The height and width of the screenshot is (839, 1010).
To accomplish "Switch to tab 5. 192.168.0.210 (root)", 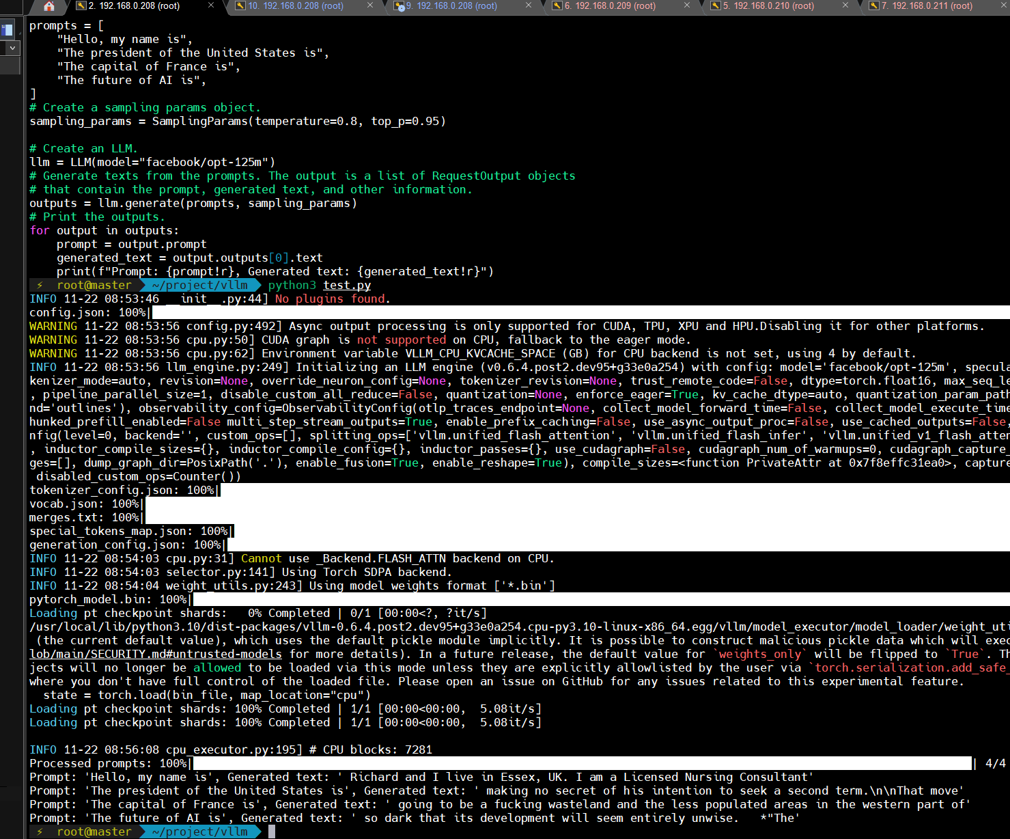I will (768, 6).
